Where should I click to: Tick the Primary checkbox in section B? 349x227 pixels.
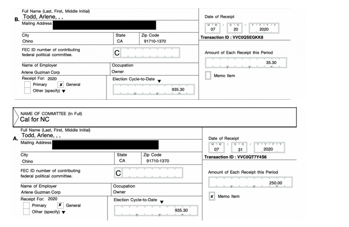(27, 84)
